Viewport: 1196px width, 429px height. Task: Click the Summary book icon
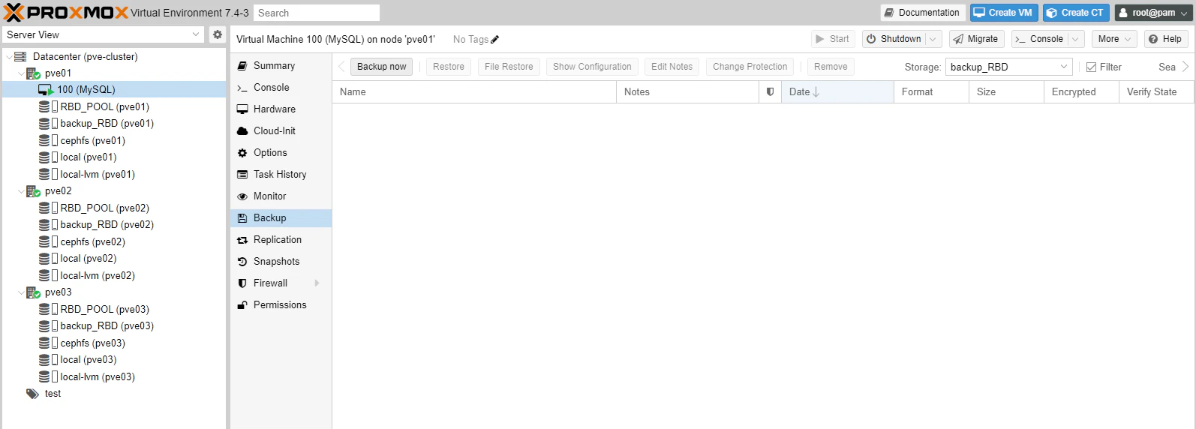242,65
